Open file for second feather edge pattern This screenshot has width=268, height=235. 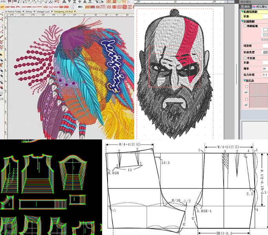246,105
